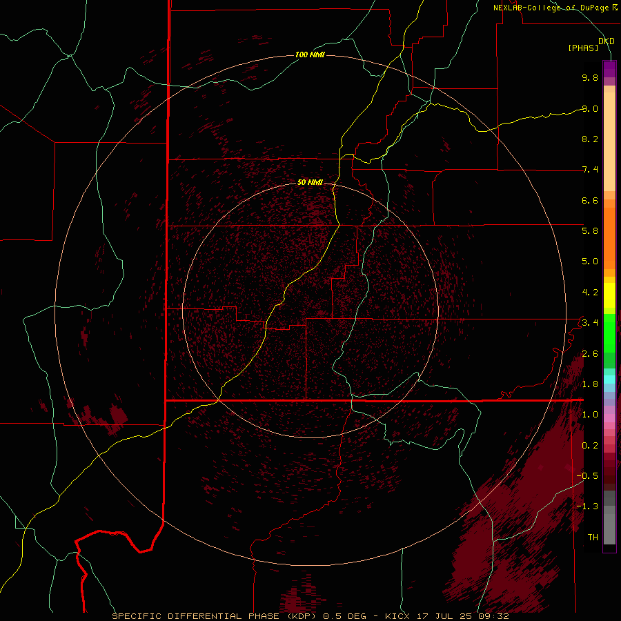Click the 4.2 value on the color scale

click(x=590, y=293)
